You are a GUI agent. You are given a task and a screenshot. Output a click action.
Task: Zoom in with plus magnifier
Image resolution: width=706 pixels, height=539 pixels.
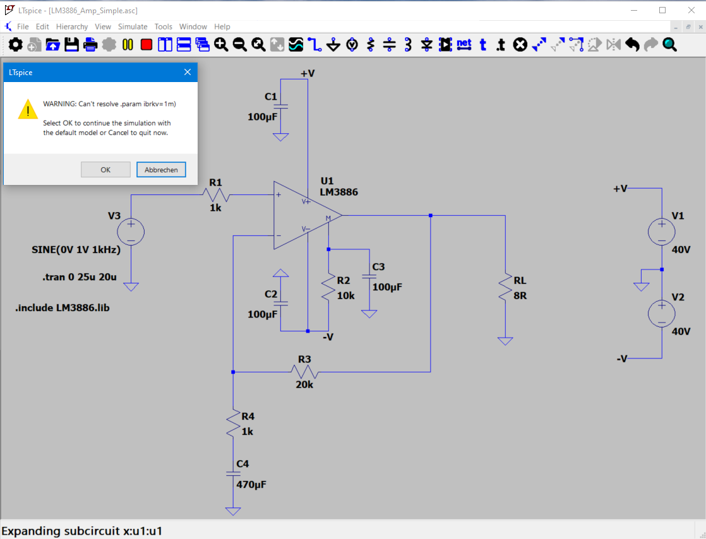pos(221,45)
